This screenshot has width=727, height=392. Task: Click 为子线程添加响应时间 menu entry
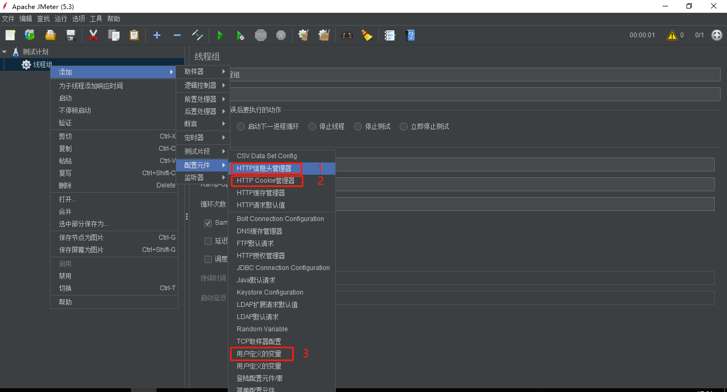[114, 86]
